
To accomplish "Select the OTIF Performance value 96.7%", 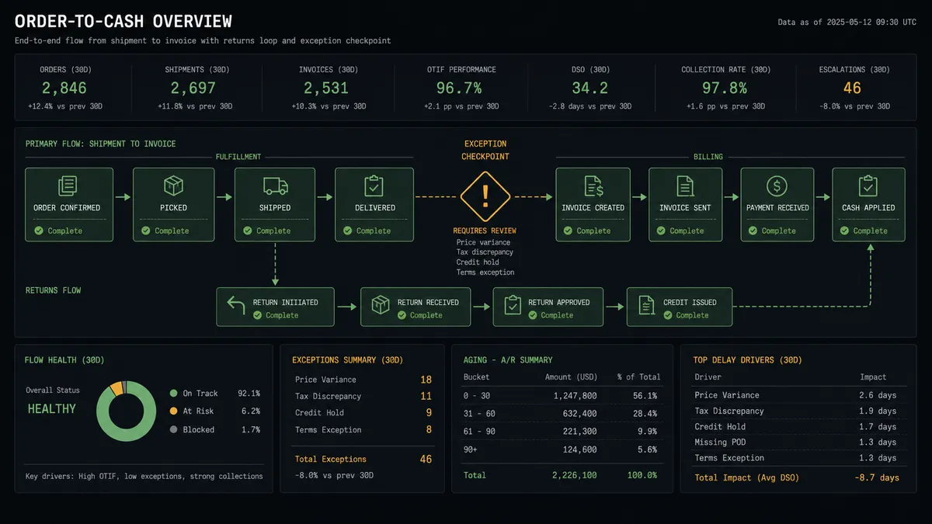I will coord(461,88).
